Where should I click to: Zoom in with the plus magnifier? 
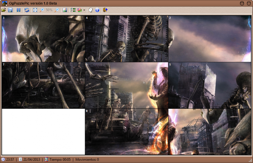point(42,10)
